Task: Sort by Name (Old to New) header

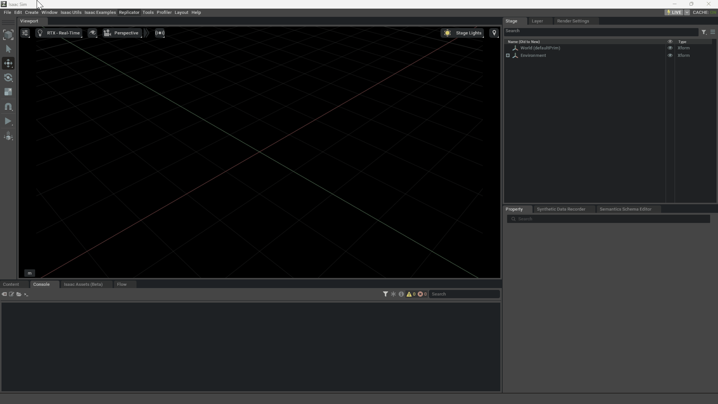Action: (x=524, y=42)
